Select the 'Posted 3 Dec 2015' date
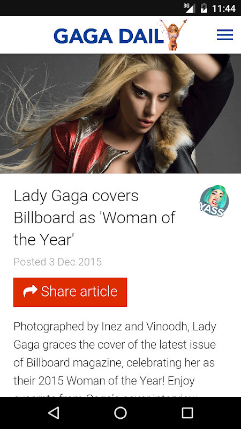 pos(58,262)
